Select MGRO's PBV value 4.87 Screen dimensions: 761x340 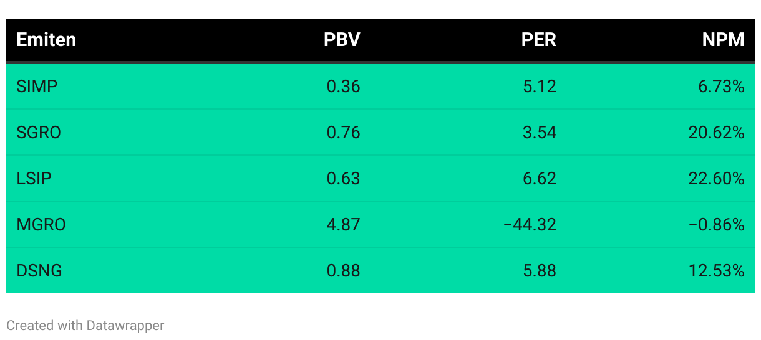click(x=344, y=225)
